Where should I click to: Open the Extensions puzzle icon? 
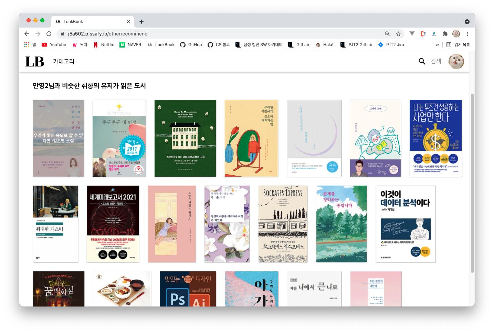(445, 34)
